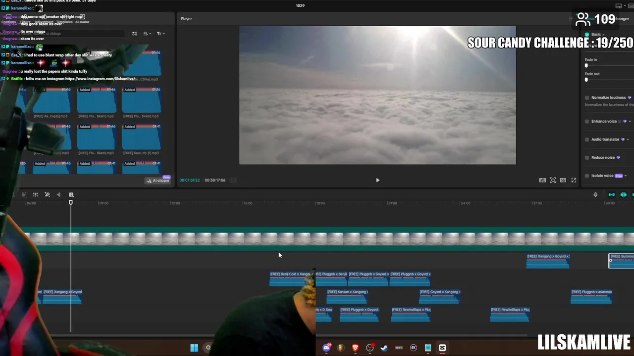Open Windows Start menu

tap(194, 348)
